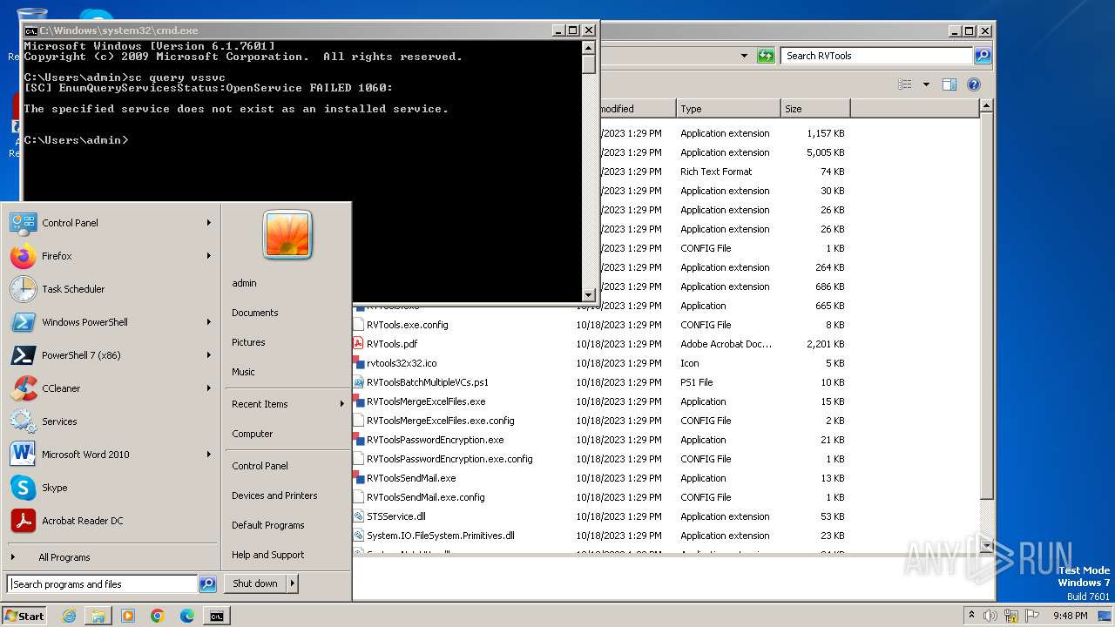
Task: Open address bar history dropdown in Explorer
Action: pyautogui.click(x=744, y=56)
